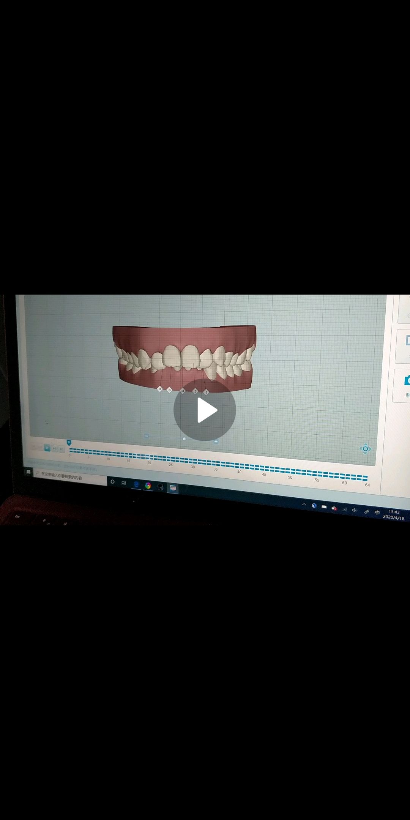Step back one stage in the timeline
The width and height of the screenshot is (410, 820).
point(40,448)
